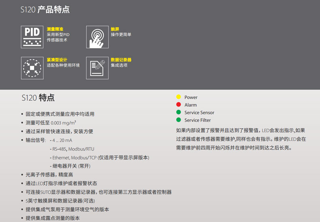Click the yellow Power LED dot
This screenshot has height=222, width=320.
[178, 97]
